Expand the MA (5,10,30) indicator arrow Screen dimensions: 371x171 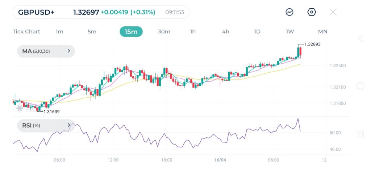tap(69, 51)
